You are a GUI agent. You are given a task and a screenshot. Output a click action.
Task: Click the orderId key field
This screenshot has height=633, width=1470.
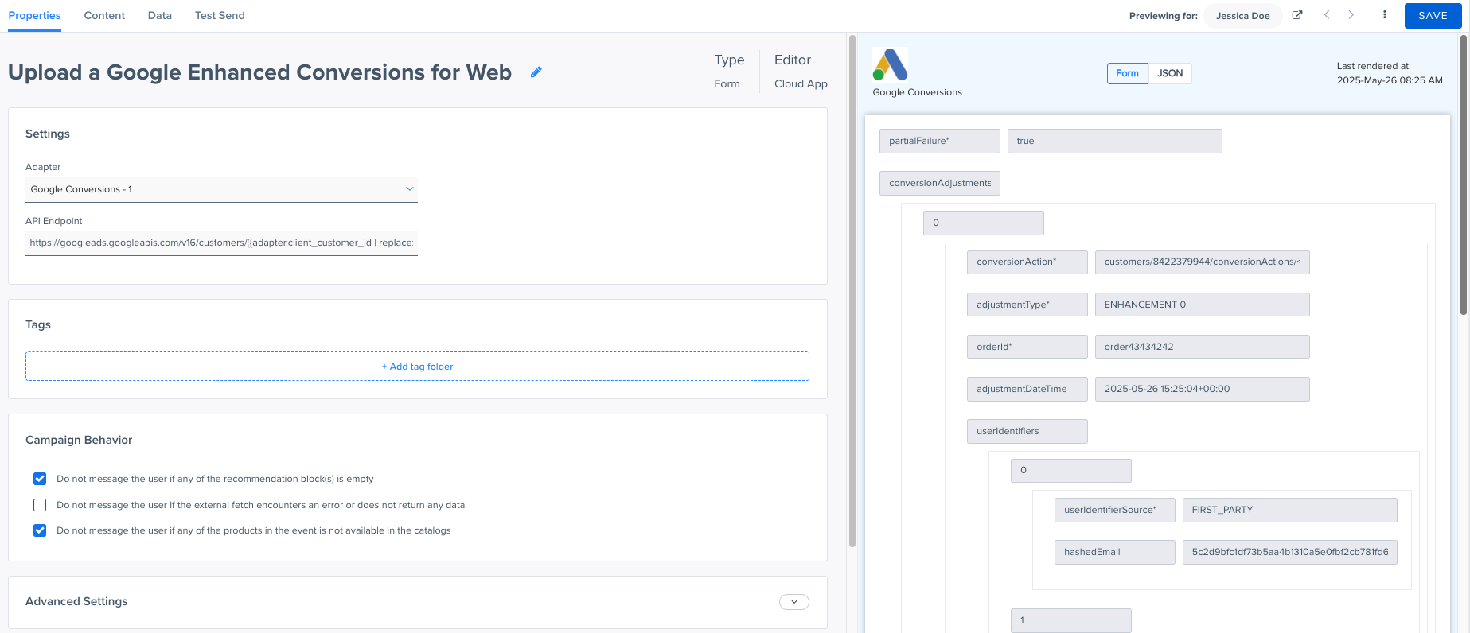(1027, 347)
